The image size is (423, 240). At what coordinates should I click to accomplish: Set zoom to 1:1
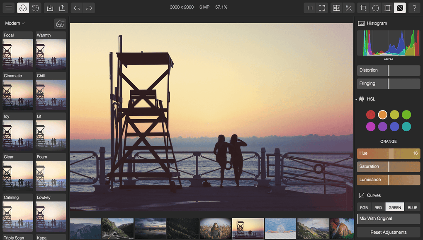pos(310,8)
